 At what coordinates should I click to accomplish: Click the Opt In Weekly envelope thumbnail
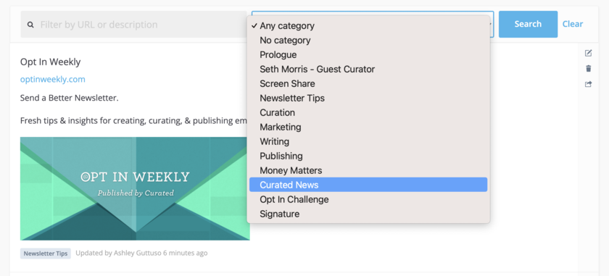tap(135, 188)
